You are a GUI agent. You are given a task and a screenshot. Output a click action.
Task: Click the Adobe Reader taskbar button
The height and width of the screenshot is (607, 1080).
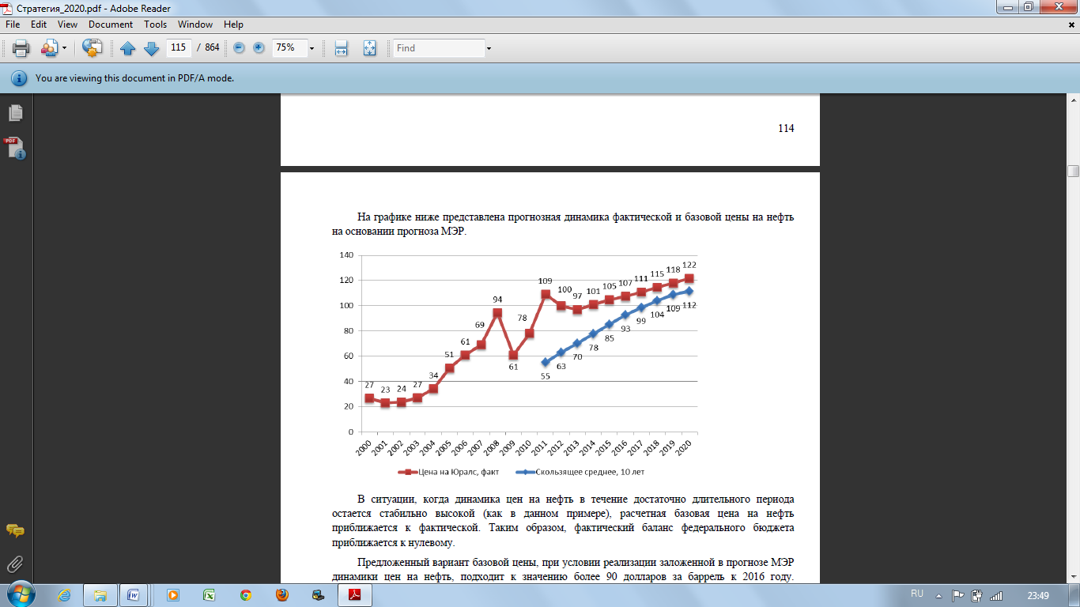click(355, 595)
